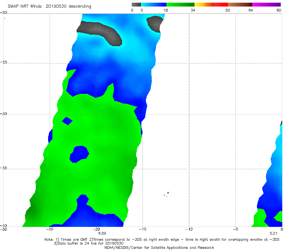Click the yellow segment of the color bar
The height and width of the screenshot is (250, 285).
coord(199,5)
